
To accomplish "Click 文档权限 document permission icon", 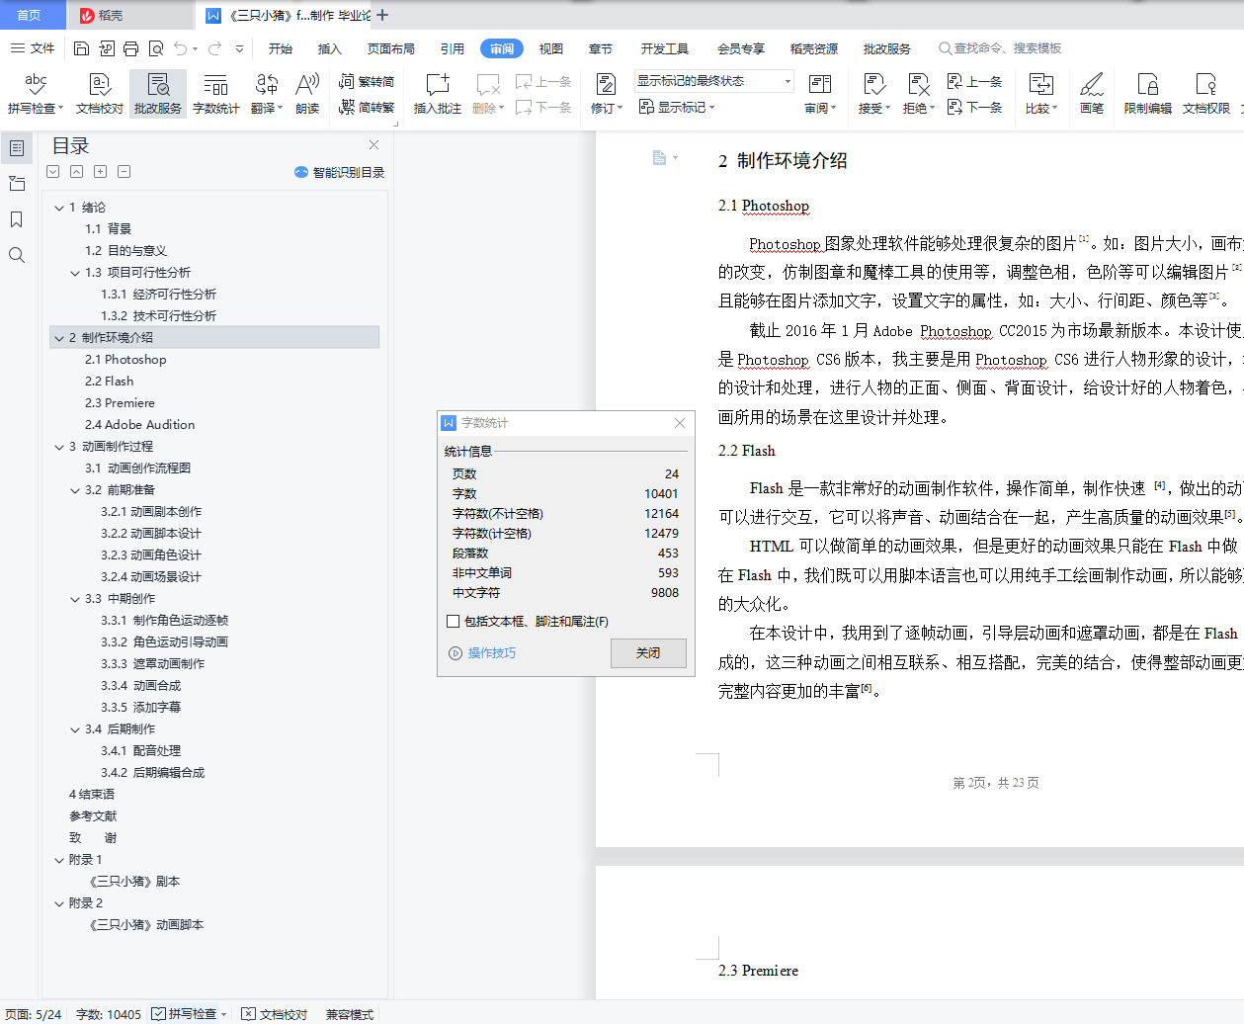I will (x=1205, y=94).
